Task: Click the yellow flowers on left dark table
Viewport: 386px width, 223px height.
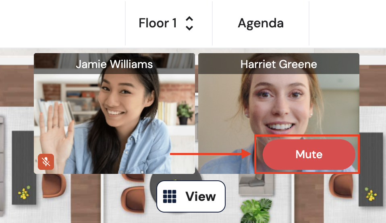Action: click(24, 193)
